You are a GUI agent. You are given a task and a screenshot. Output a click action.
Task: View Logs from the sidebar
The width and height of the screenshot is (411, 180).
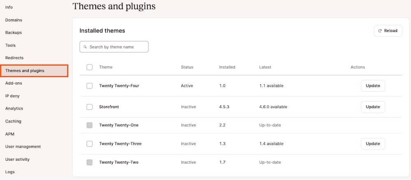click(10, 172)
